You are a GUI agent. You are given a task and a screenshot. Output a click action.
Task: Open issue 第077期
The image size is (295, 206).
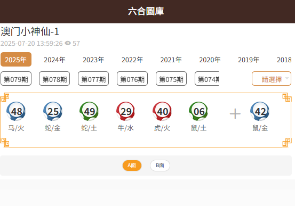point(93,79)
